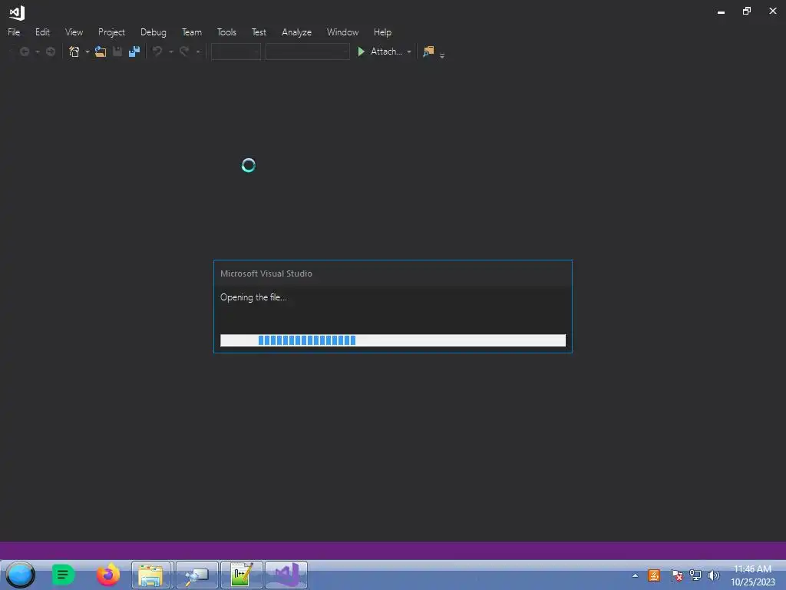Open the remote connection taskbar icon

point(197,575)
